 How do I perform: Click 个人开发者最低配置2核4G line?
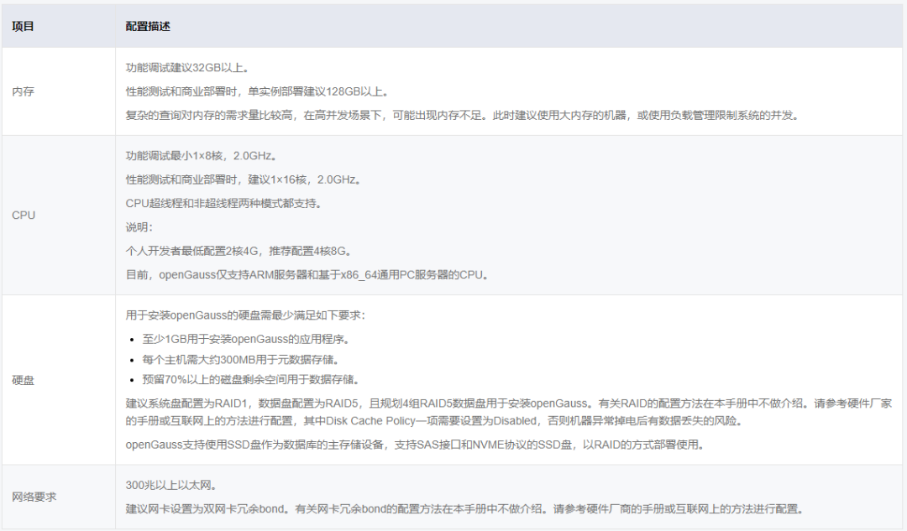[239, 252]
